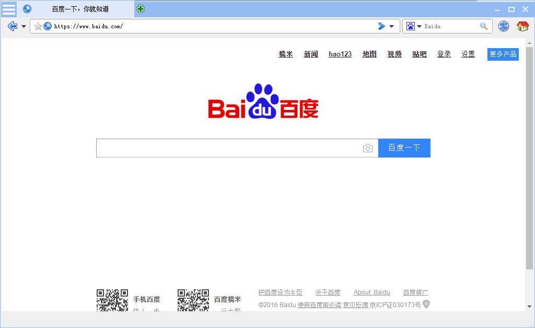The height and width of the screenshot is (328, 535).
Task: Open the hao123 link
Action: tap(340, 54)
